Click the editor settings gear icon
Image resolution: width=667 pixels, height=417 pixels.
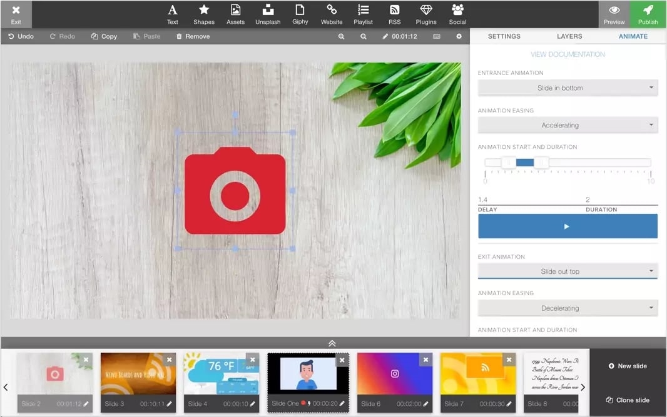point(459,36)
